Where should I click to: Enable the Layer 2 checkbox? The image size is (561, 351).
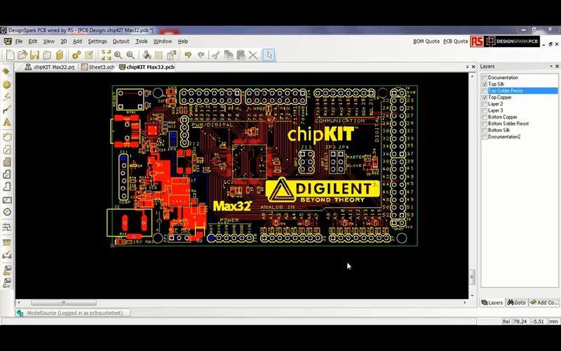pos(485,104)
